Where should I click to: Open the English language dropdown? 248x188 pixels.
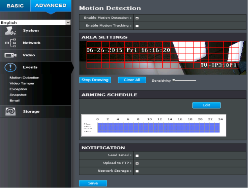[x=35, y=23]
